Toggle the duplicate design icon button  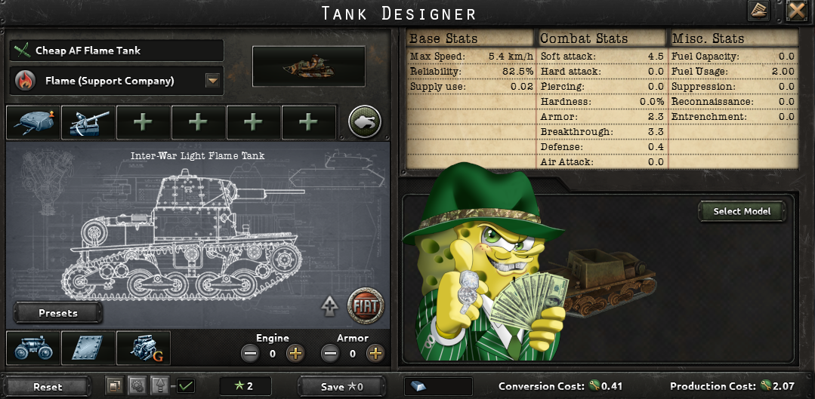[115, 386]
